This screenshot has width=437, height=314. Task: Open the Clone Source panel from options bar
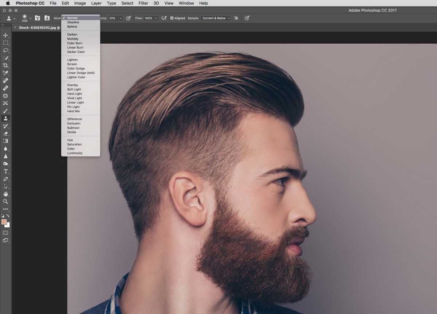click(x=47, y=18)
